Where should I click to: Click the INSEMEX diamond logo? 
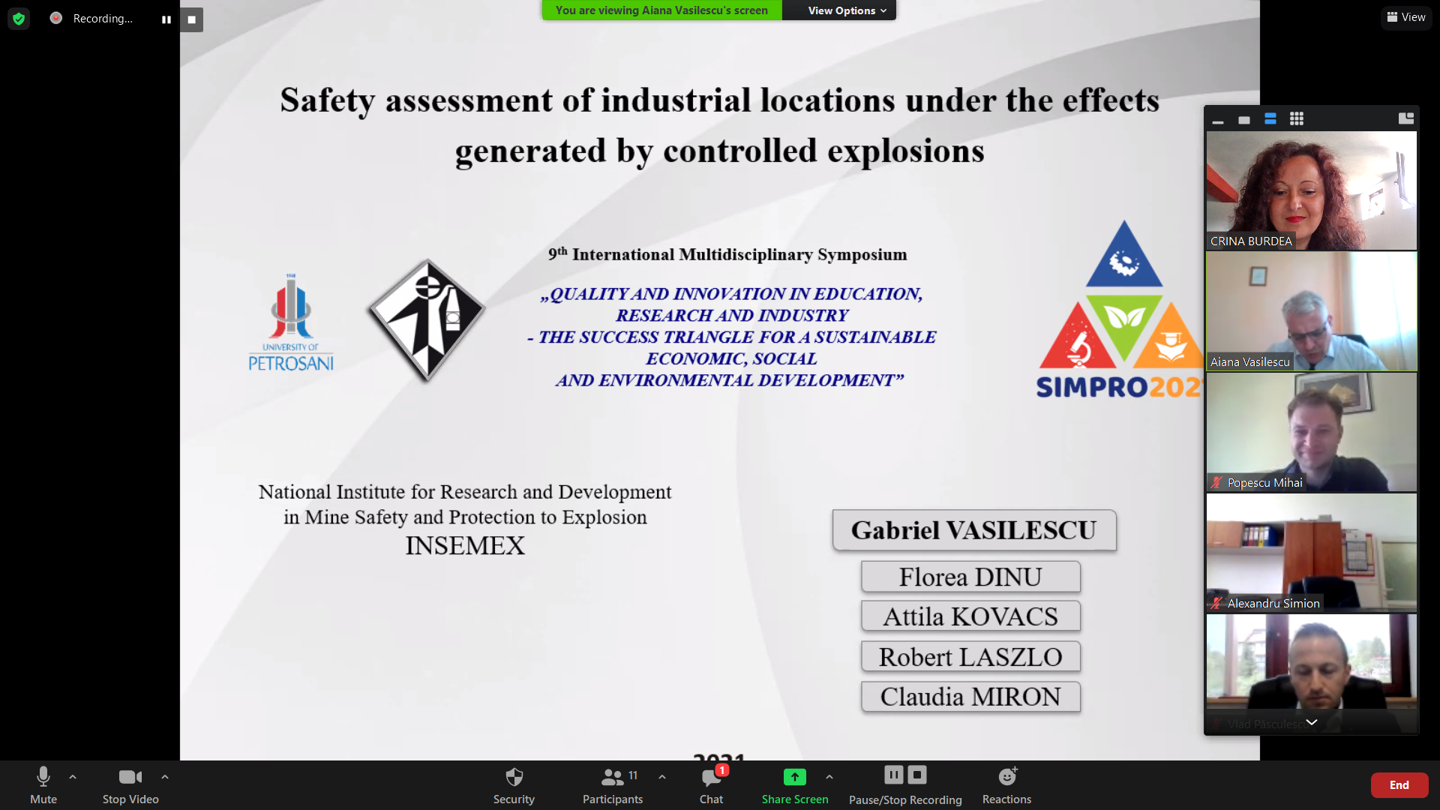[x=427, y=320]
